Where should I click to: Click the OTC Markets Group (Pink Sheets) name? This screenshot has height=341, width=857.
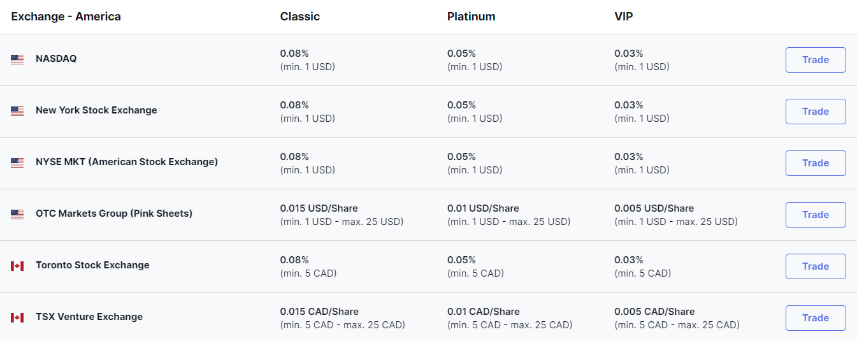coord(114,214)
